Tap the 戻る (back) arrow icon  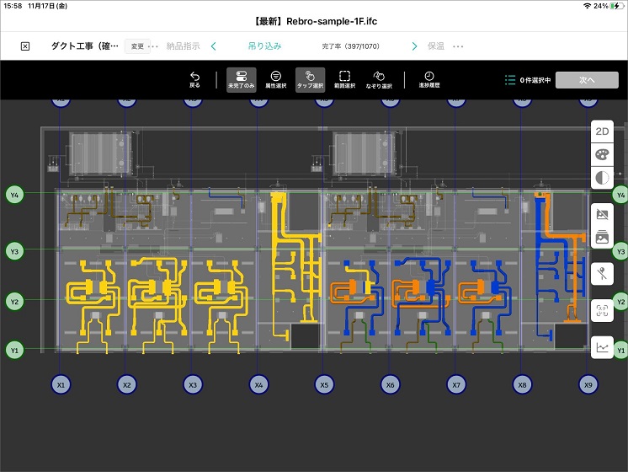tap(194, 79)
